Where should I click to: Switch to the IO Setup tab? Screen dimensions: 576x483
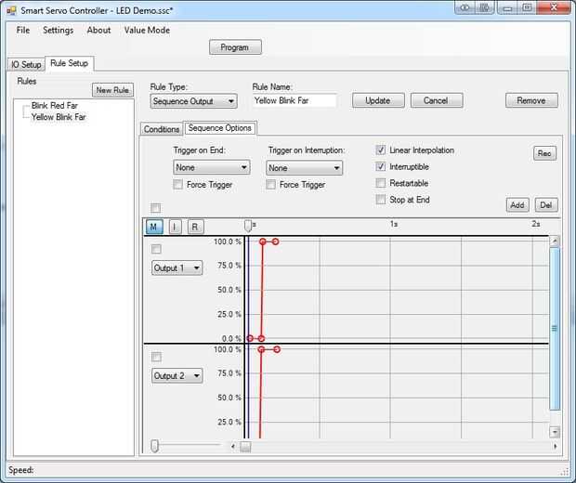click(26, 65)
